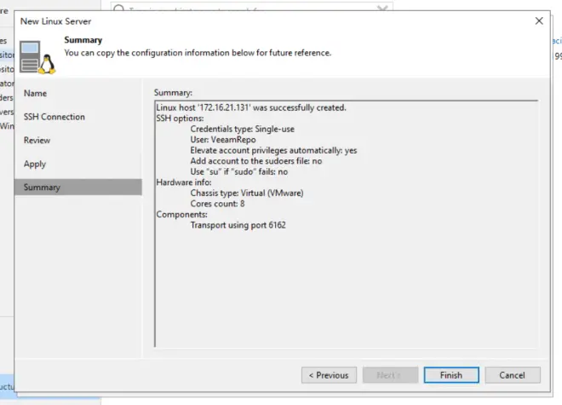The height and width of the screenshot is (405, 562).
Task: Click the 'Use "su" if "sudo" fails: no' line
Action: pyautogui.click(x=239, y=171)
